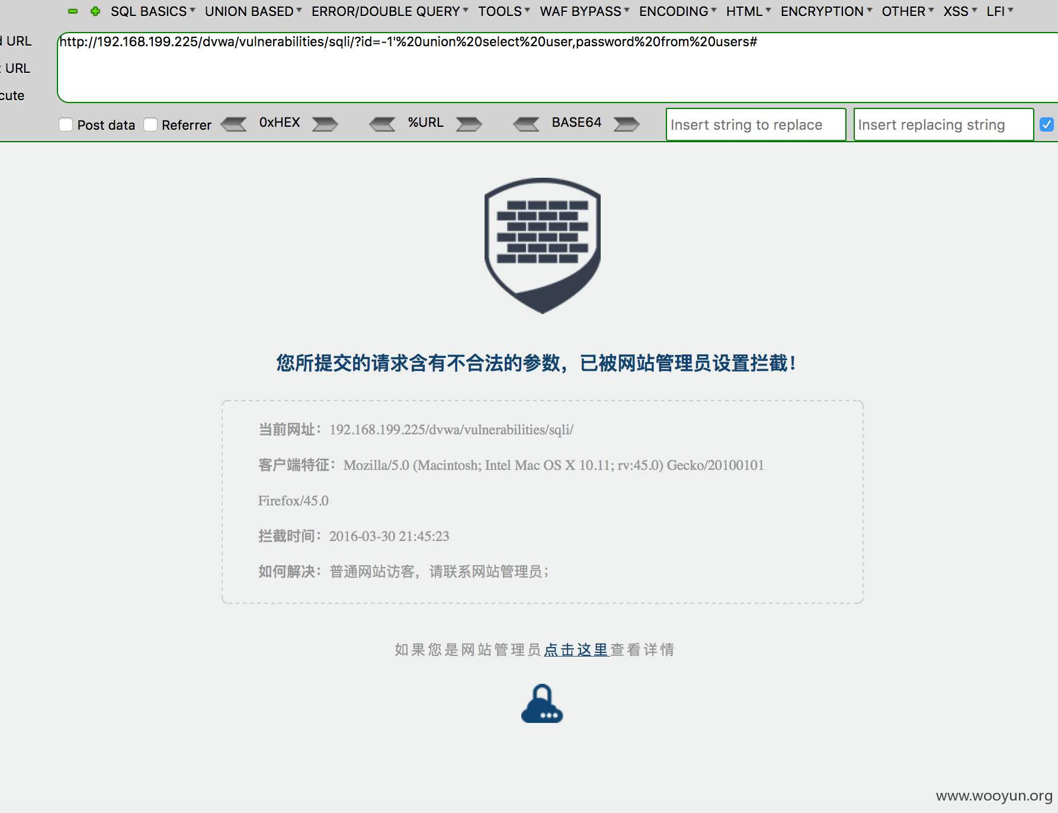Open the ENCODING dropdown
The width and height of the screenshot is (1058, 813).
click(678, 11)
